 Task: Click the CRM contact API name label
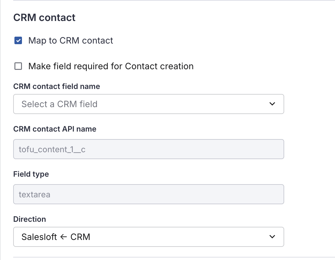pyautogui.click(x=55, y=129)
